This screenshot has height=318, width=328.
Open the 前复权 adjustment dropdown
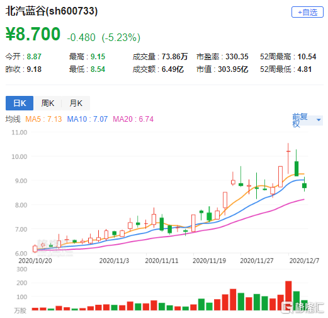pos(307,120)
